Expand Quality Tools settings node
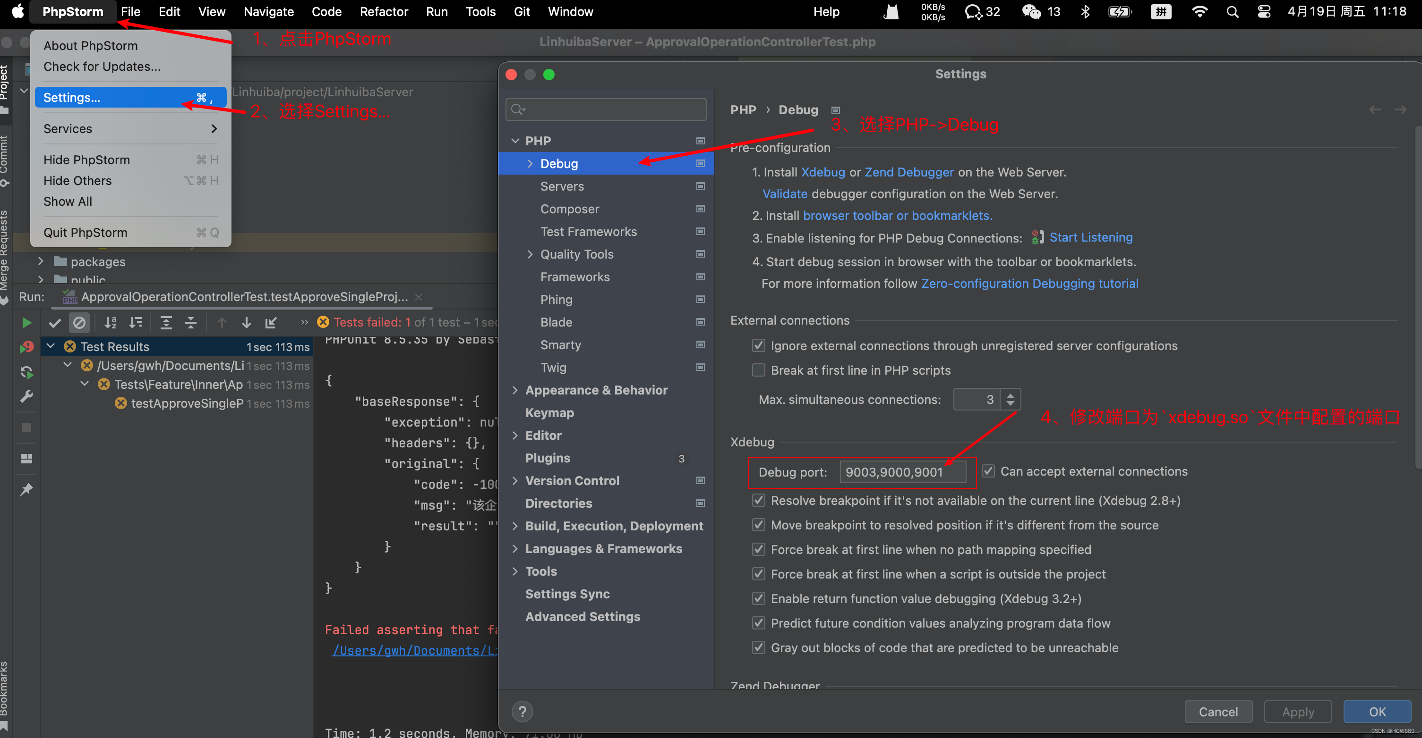The width and height of the screenshot is (1422, 738). tap(530, 254)
